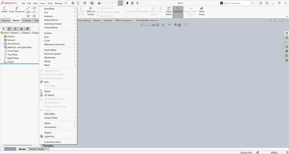Open Appearances tab in task pane
The height and width of the screenshot is (154, 289).
(287, 51)
